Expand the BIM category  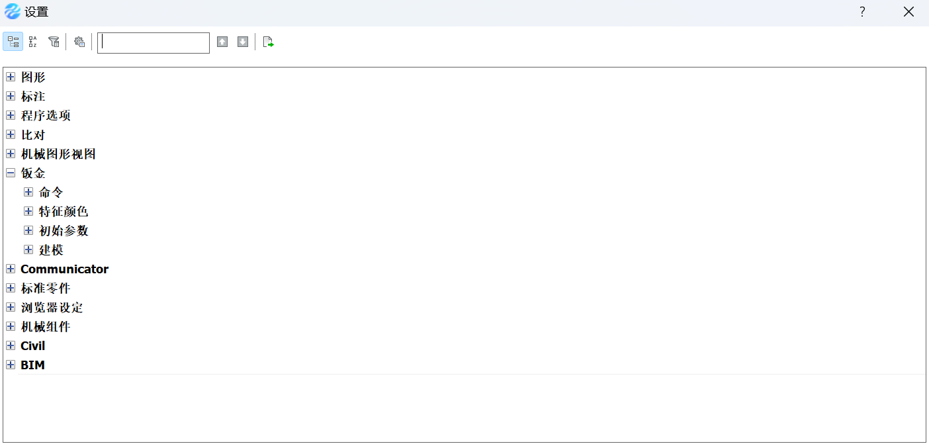coord(11,365)
